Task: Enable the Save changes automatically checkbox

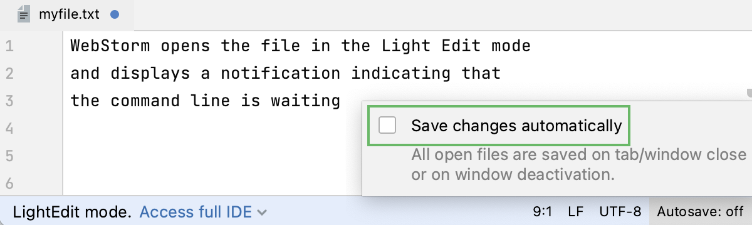Action: pyautogui.click(x=388, y=126)
